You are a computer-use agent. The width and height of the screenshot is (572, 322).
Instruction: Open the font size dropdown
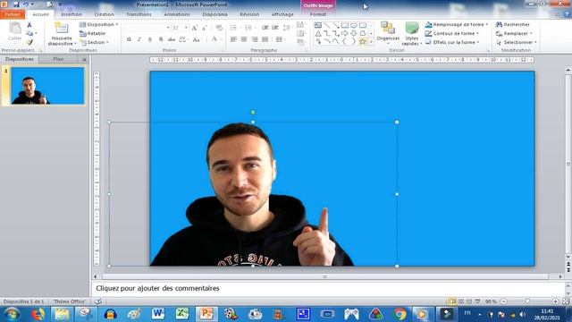186,28
